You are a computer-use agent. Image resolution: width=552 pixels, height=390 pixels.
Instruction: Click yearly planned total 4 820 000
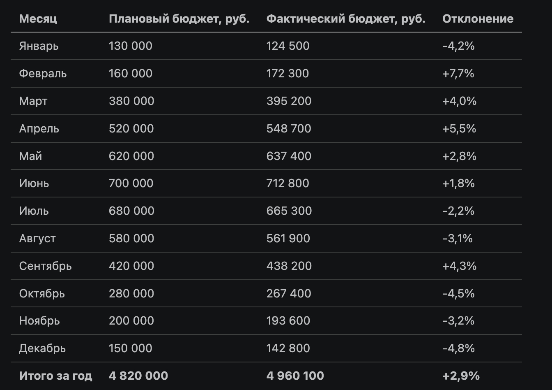138,376
